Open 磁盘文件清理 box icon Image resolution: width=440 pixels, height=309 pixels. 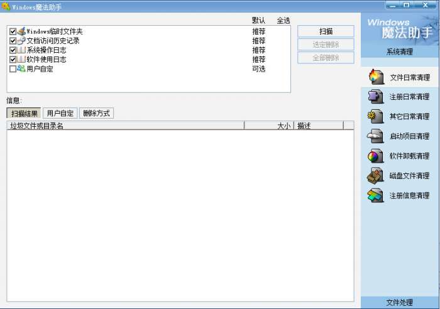[x=375, y=175]
